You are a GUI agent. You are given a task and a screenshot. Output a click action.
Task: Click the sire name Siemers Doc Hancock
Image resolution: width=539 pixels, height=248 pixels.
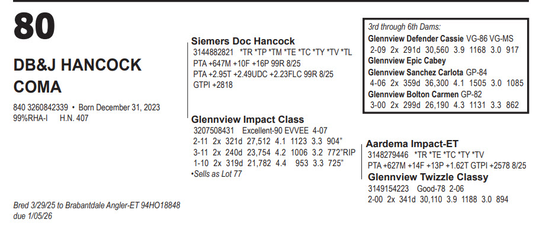pyautogui.click(x=243, y=42)
